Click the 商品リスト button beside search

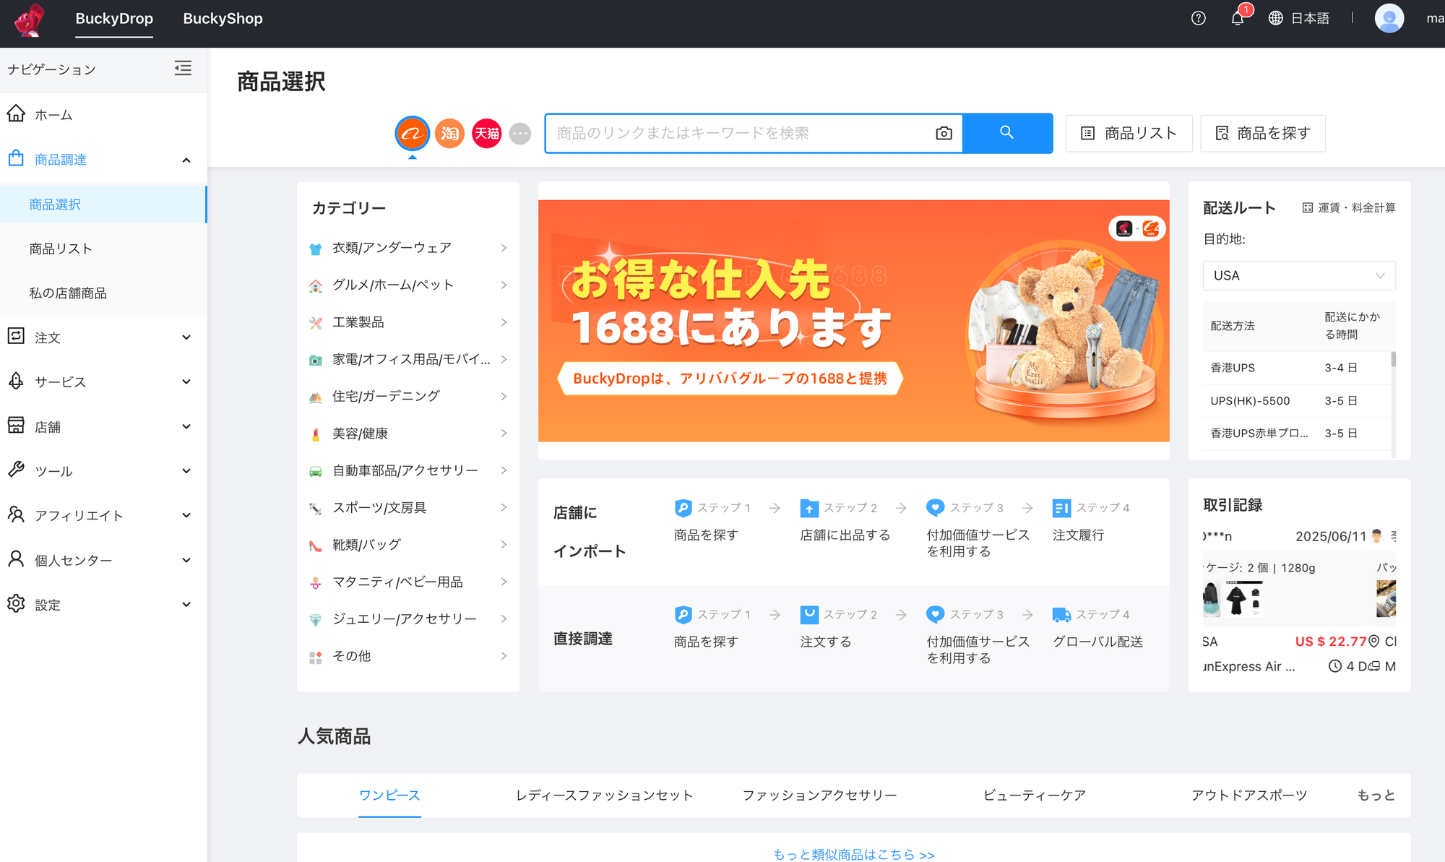(x=1129, y=133)
